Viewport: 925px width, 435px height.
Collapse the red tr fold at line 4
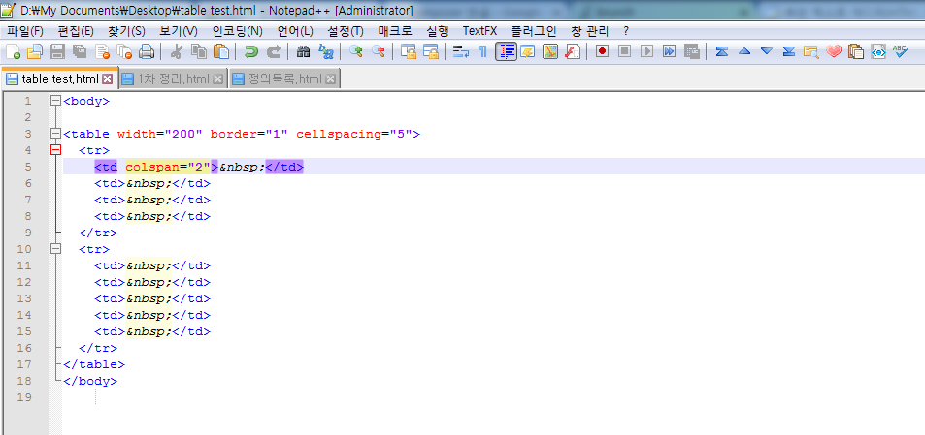point(55,150)
